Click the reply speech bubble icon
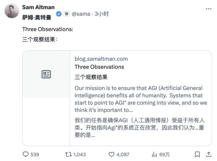 coord(26,154)
